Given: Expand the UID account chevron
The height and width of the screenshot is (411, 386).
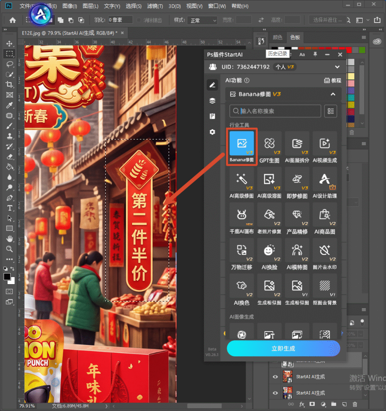Looking at the screenshot, I should 337,67.
